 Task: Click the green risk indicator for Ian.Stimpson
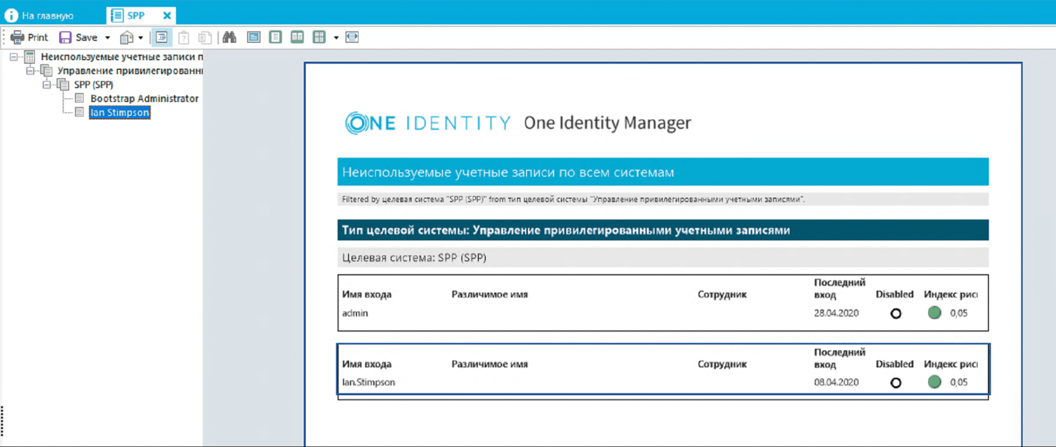coord(935,382)
